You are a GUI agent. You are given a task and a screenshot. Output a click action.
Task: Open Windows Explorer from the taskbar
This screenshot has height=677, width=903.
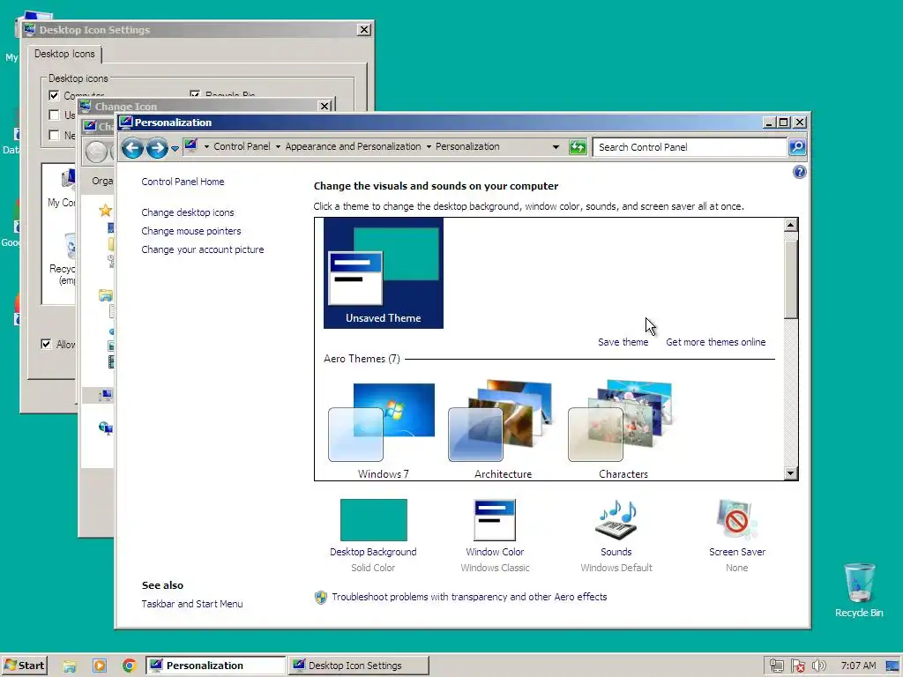(x=70, y=666)
